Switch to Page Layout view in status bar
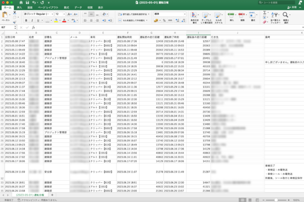 (250, 200)
